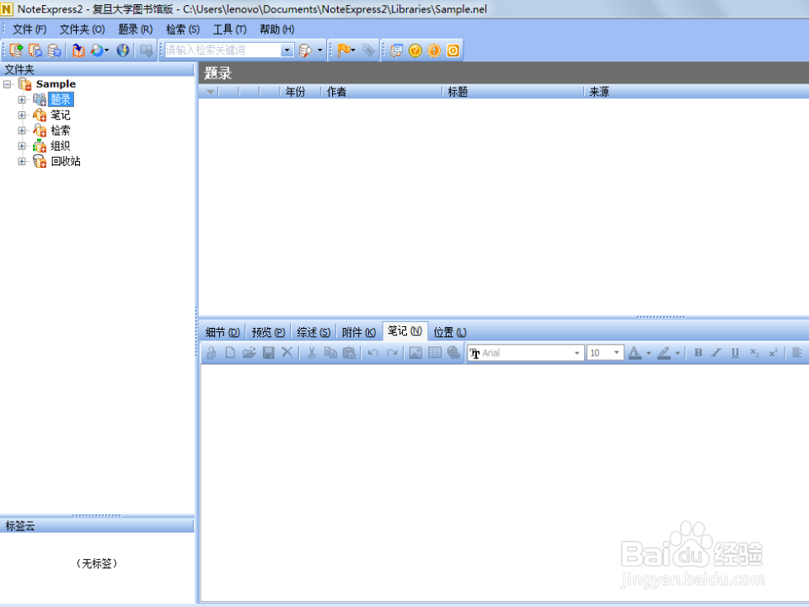
Task: Switch to the 位置 (L) tab
Action: tap(449, 332)
